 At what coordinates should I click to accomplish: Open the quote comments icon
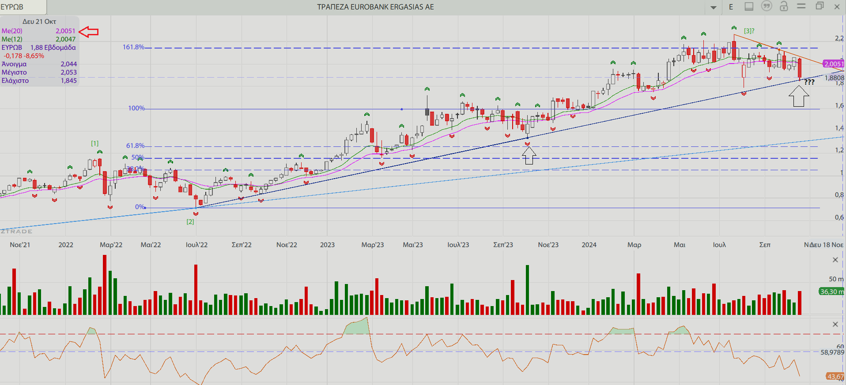[767, 6]
